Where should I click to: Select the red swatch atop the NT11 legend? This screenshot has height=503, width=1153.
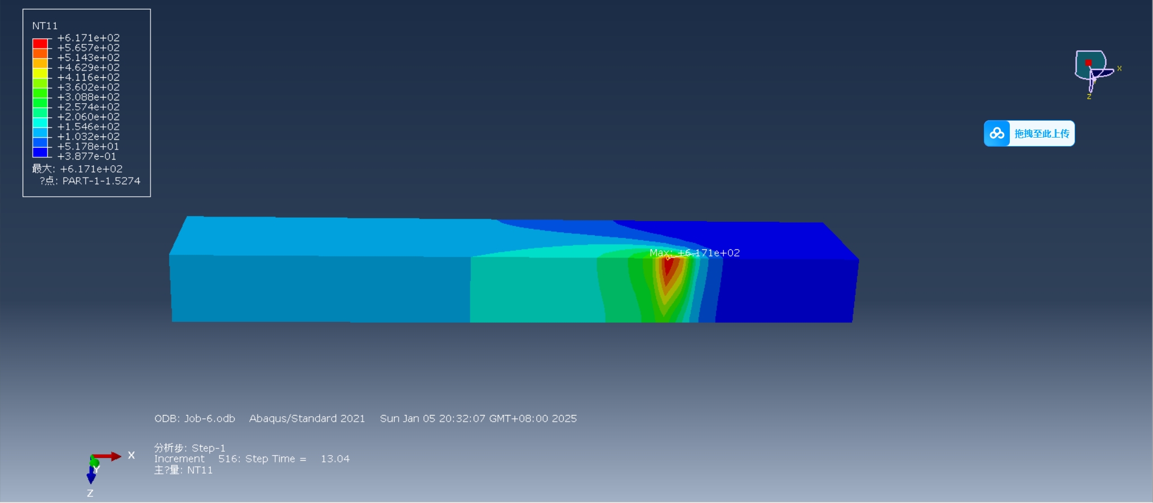pos(40,43)
